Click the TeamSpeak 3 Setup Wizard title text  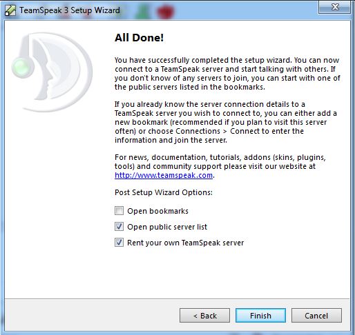pos(70,10)
